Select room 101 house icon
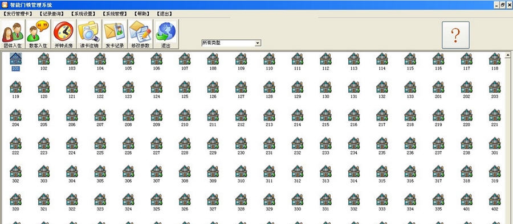The height and width of the screenshot is (224, 513). [15, 59]
